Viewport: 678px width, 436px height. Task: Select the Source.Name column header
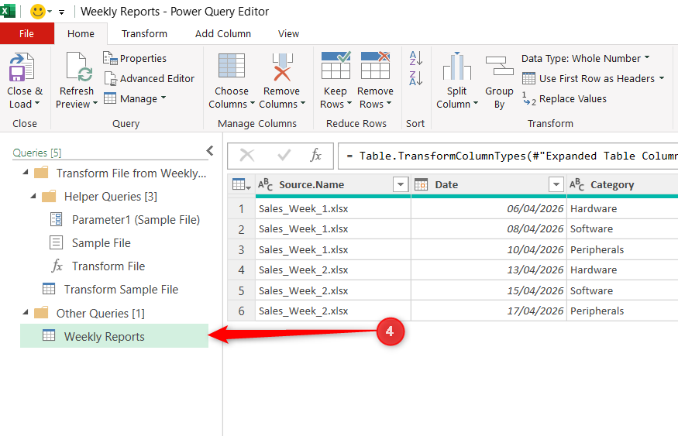point(333,184)
